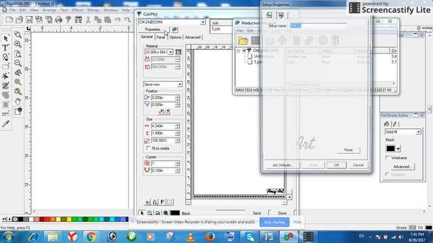
Task: Open VLC from the taskbar
Action: point(191,237)
